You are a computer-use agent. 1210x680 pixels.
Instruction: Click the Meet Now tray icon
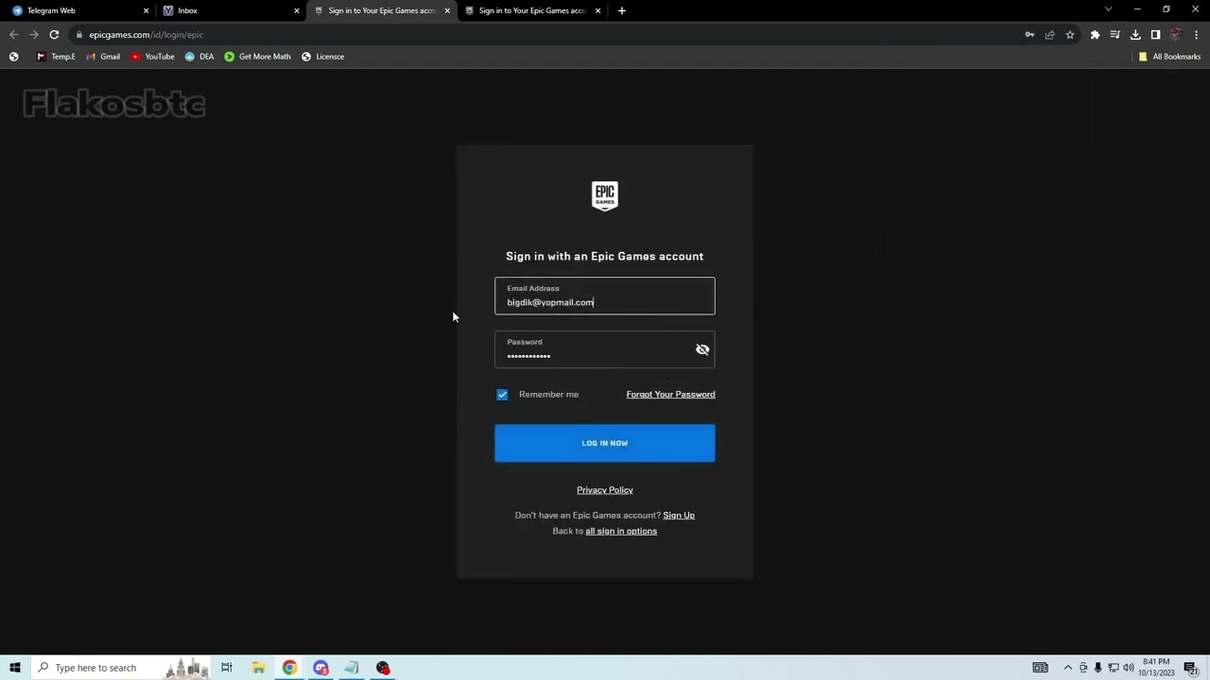(1083, 668)
